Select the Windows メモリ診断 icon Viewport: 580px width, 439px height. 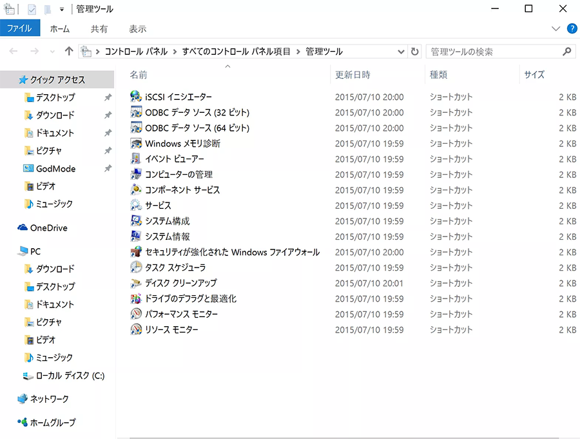pos(136,143)
